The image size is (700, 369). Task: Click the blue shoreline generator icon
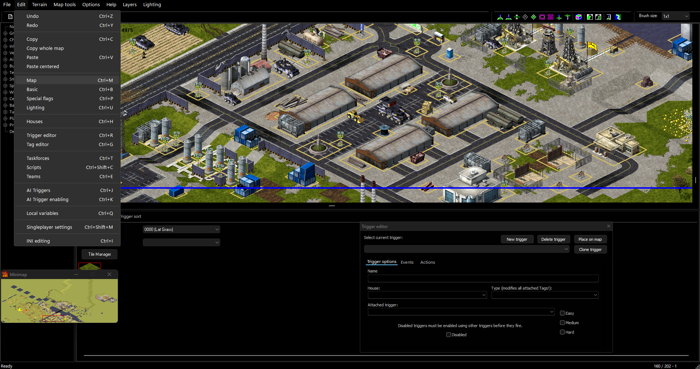click(618, 17)
